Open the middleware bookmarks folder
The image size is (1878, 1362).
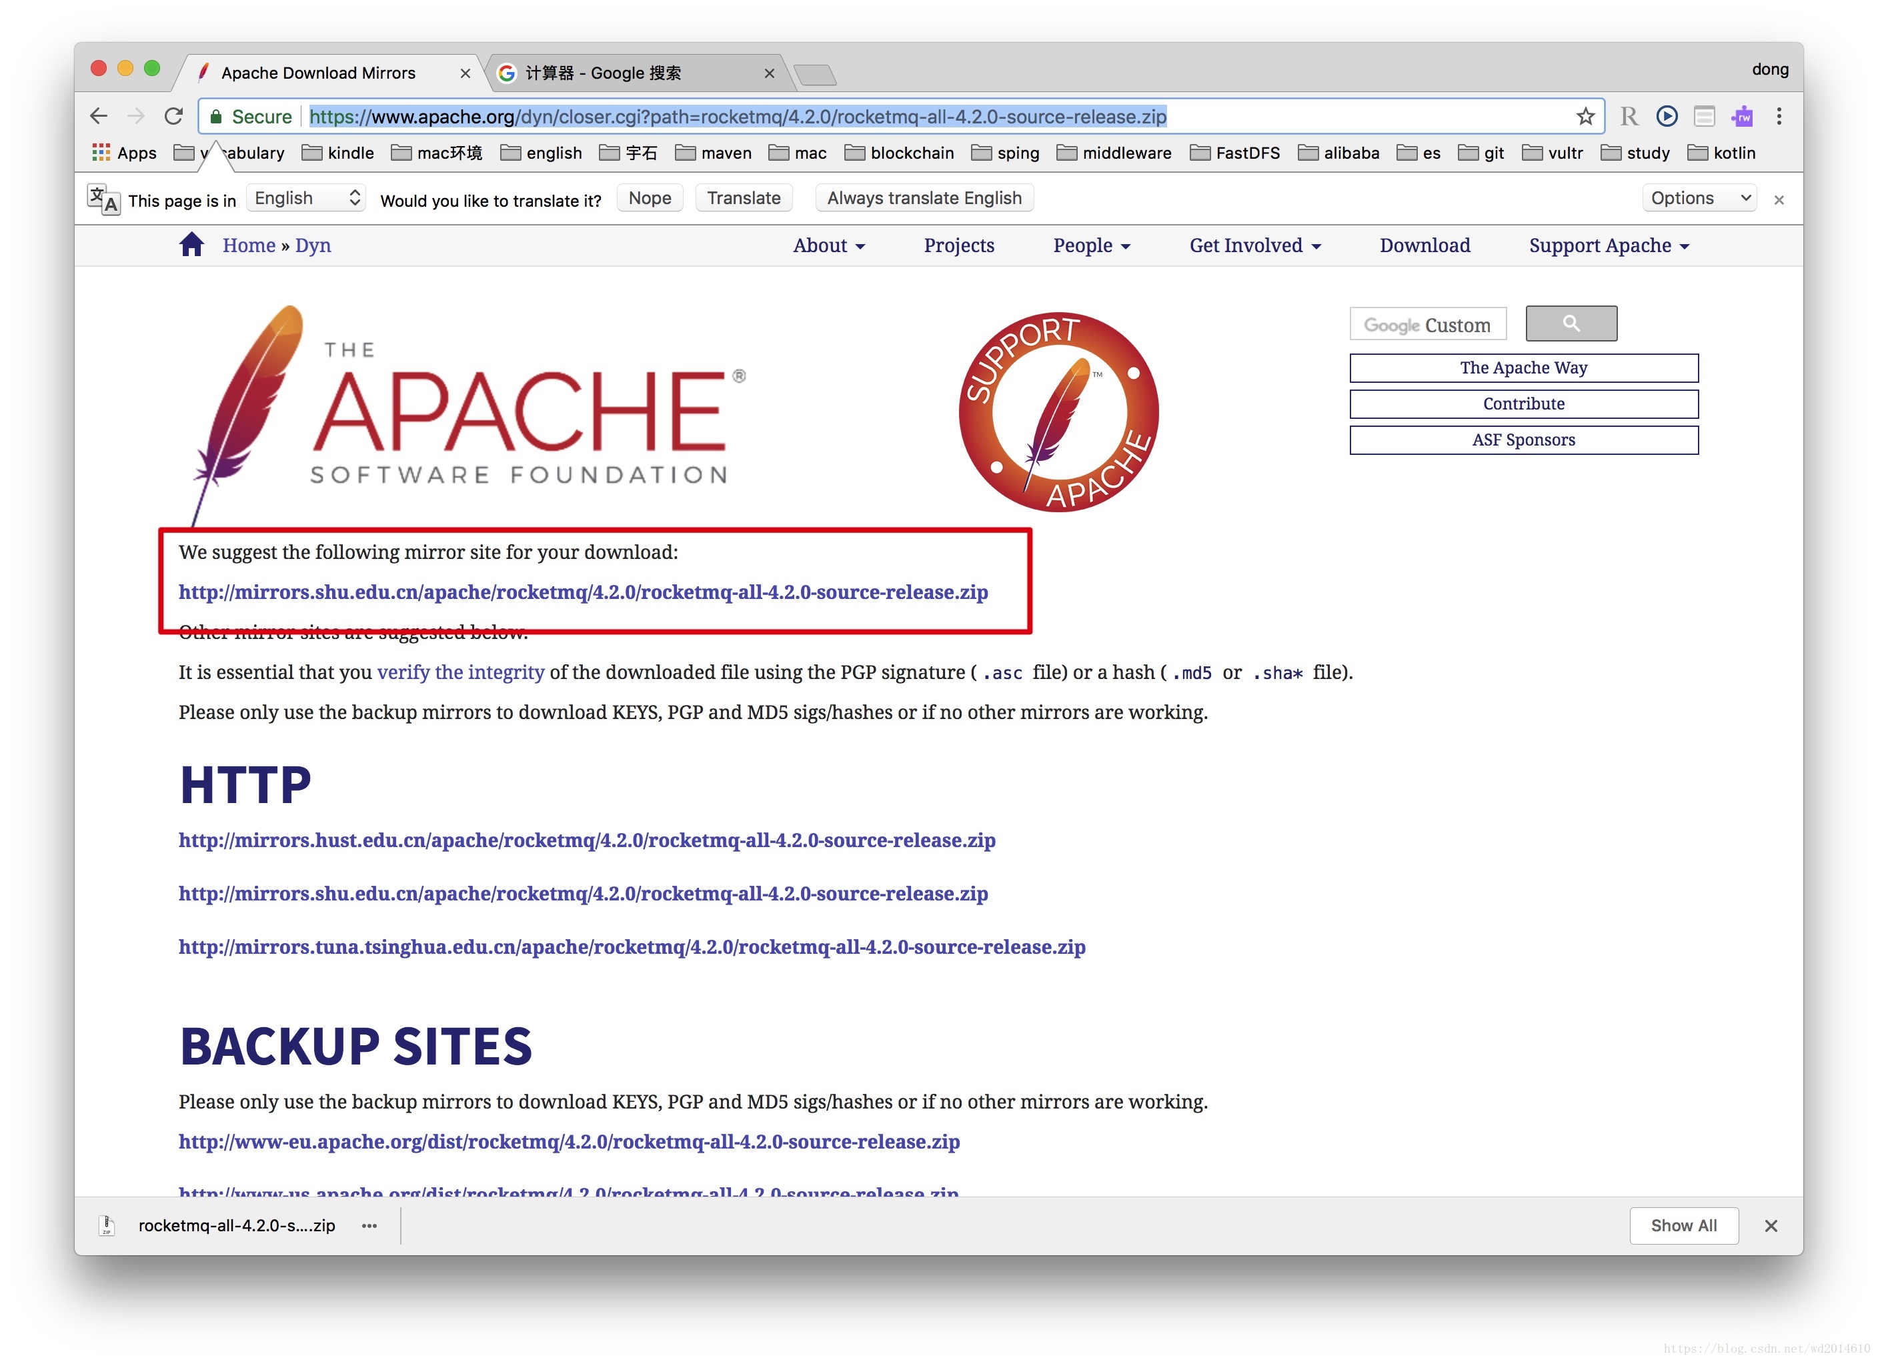[x=1114, y=153]
